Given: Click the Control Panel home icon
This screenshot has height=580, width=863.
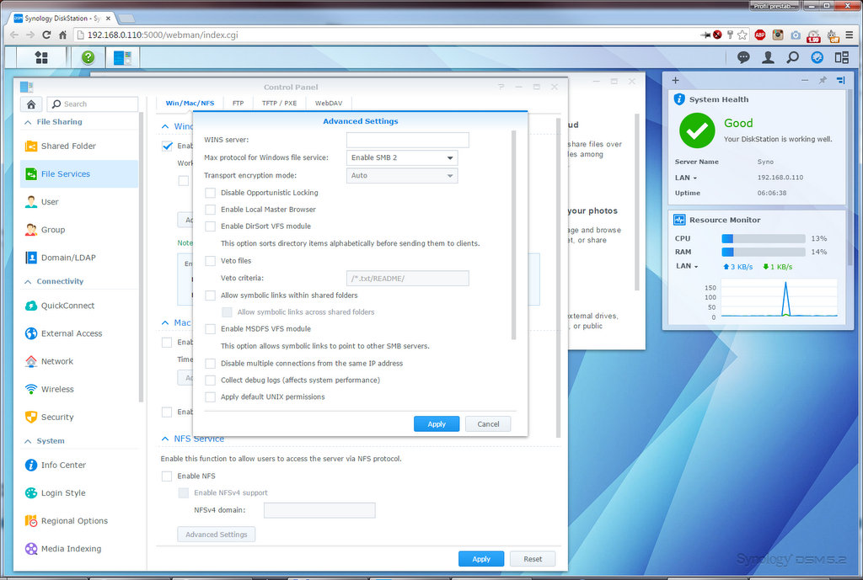Looking at the screenshot, I should pyautogui.click(x=31, y=104).
